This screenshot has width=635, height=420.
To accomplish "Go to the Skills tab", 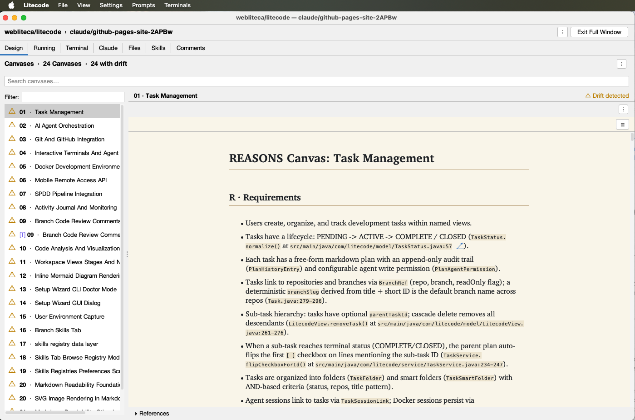I will pyautogui.click(x=158, y=48).
